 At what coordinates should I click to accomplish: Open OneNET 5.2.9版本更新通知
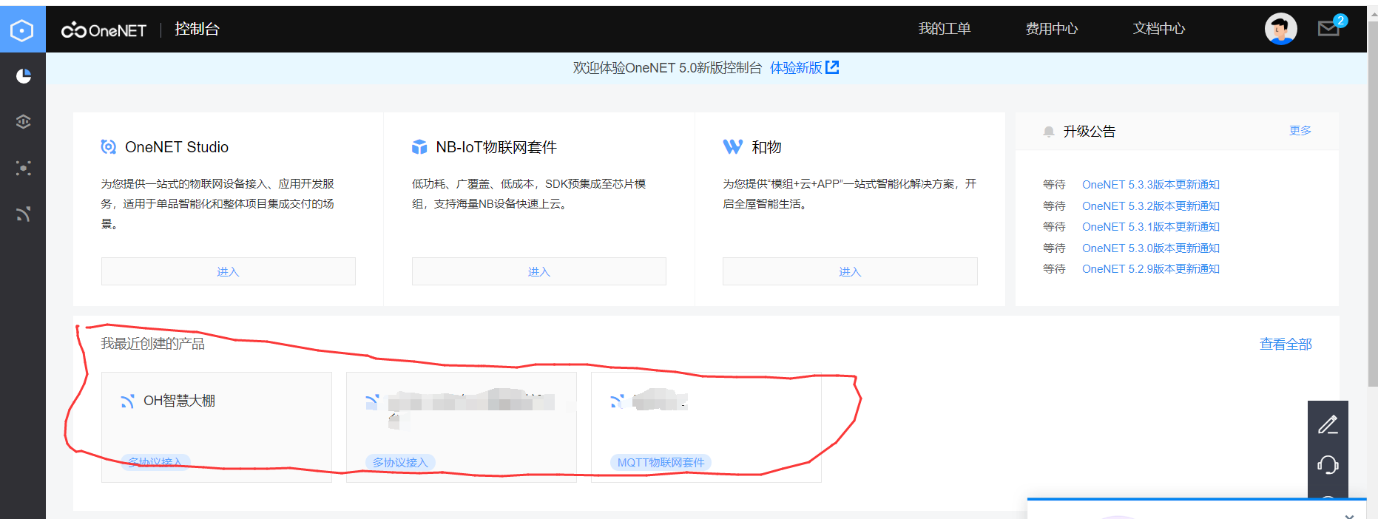tap(1151, 269)
